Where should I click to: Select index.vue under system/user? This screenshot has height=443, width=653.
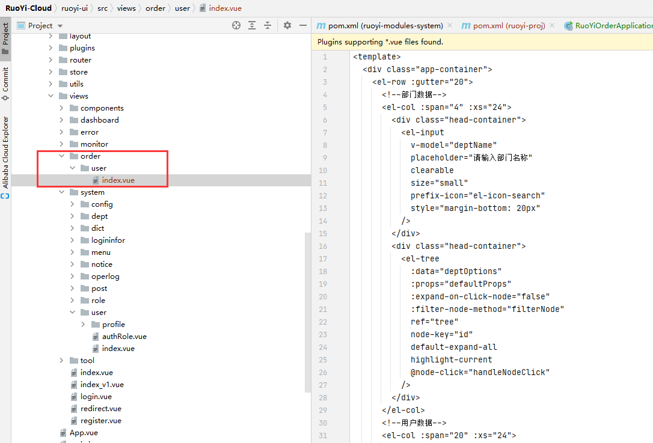[x=118, y=349]
